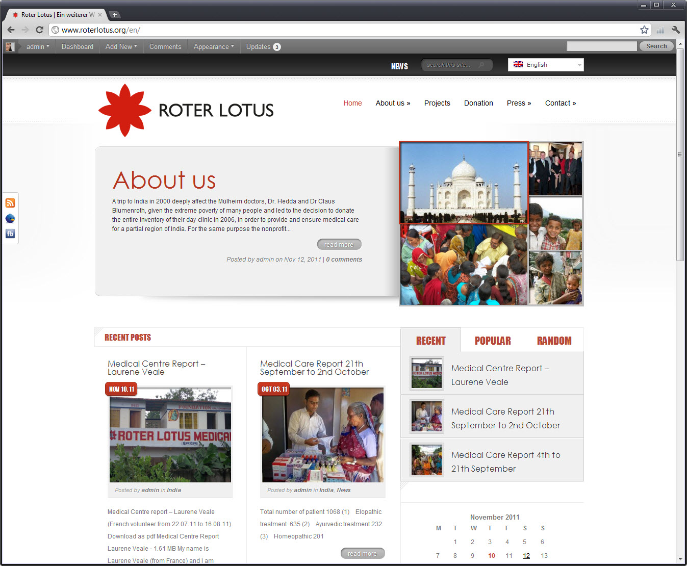Open a new browser tab

[114, 14]
